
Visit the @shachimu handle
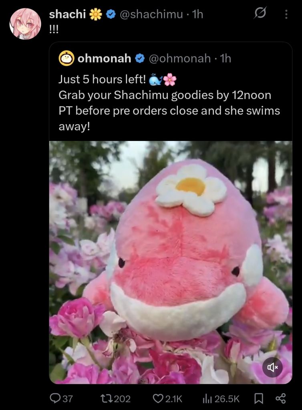click(151, 14)
